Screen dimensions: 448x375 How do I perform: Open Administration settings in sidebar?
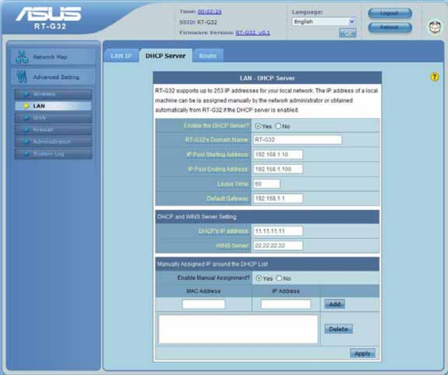point(53,142)
